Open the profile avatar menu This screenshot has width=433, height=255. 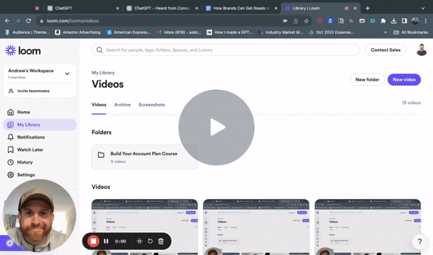click(422, 50)
